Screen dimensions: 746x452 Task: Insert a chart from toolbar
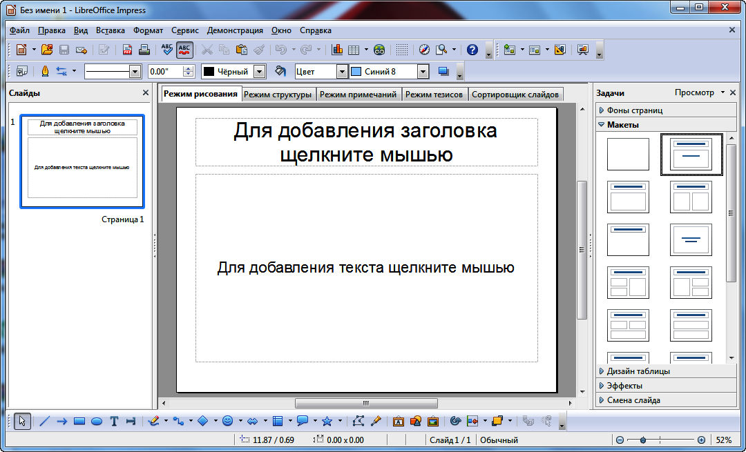click(337, 50)
